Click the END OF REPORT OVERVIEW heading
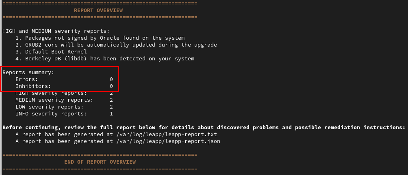Image resolution: width=408 pixels, height=175 pixels. (x=100, y=162)
